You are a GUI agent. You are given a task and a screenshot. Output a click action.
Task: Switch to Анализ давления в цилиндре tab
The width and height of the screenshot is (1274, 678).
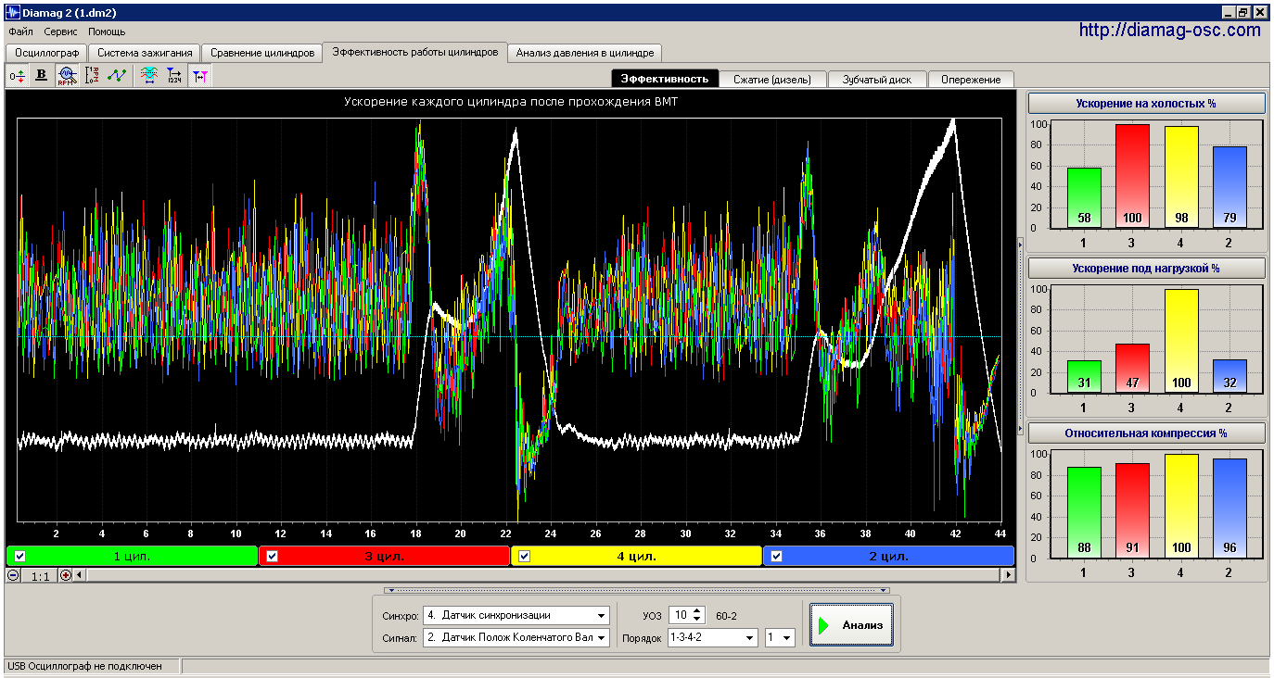pos(585,53)
